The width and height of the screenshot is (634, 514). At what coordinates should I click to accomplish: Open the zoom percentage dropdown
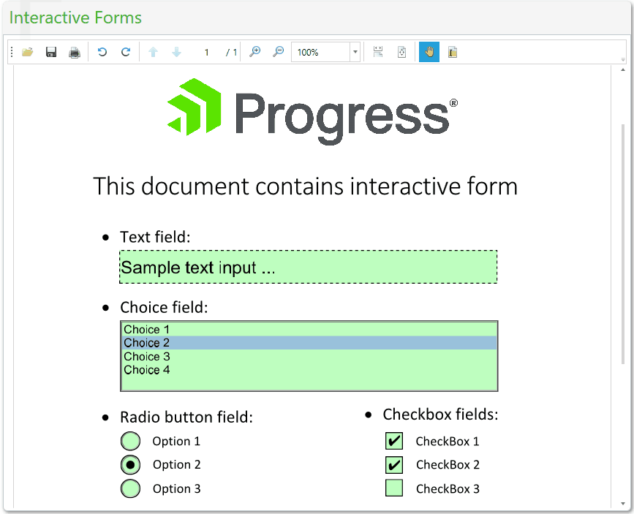click(355, 52)
